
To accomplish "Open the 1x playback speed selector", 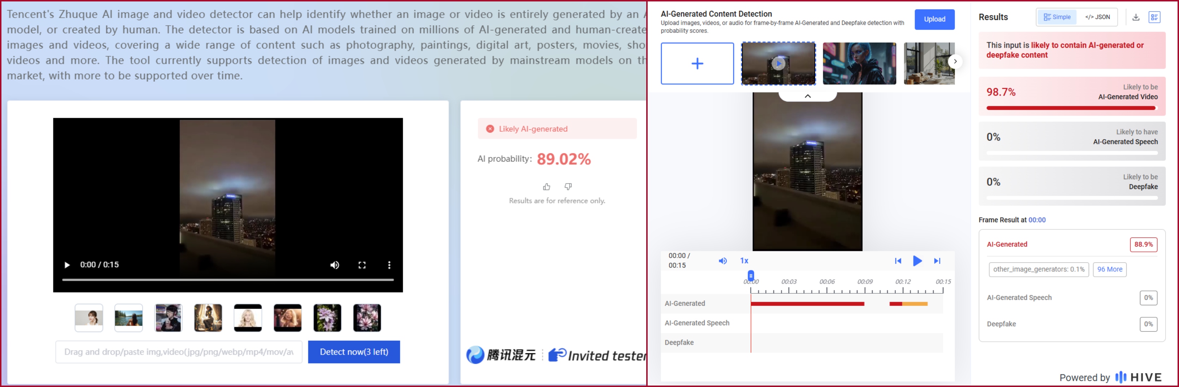I will pos(744,261).
